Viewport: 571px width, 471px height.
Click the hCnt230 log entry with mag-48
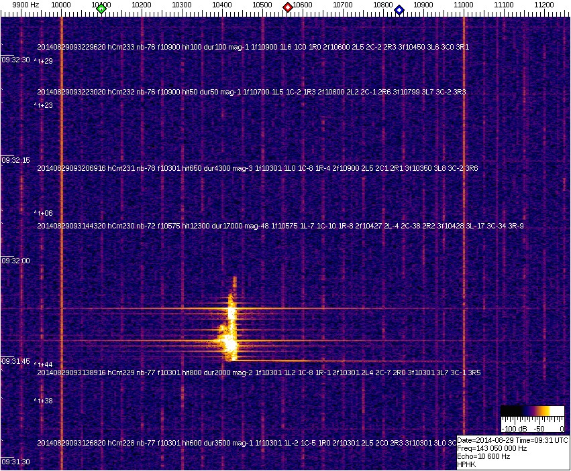point(280,226)
